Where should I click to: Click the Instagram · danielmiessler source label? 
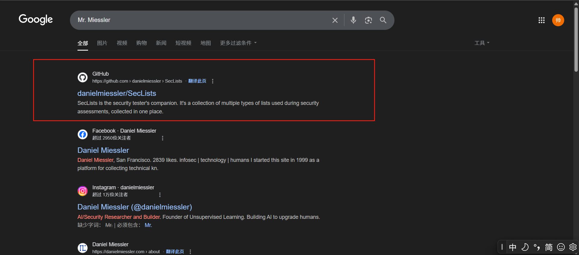pyautogui.click(x=123, y=187)
